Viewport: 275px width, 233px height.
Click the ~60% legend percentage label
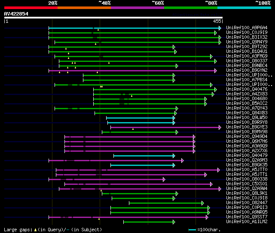[x=158, y=3]
